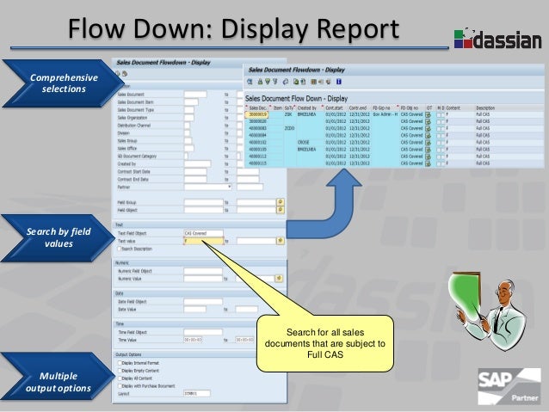549x412 pixels.
Task: Click Full CAS description in first row
Action: click(483, 114)
